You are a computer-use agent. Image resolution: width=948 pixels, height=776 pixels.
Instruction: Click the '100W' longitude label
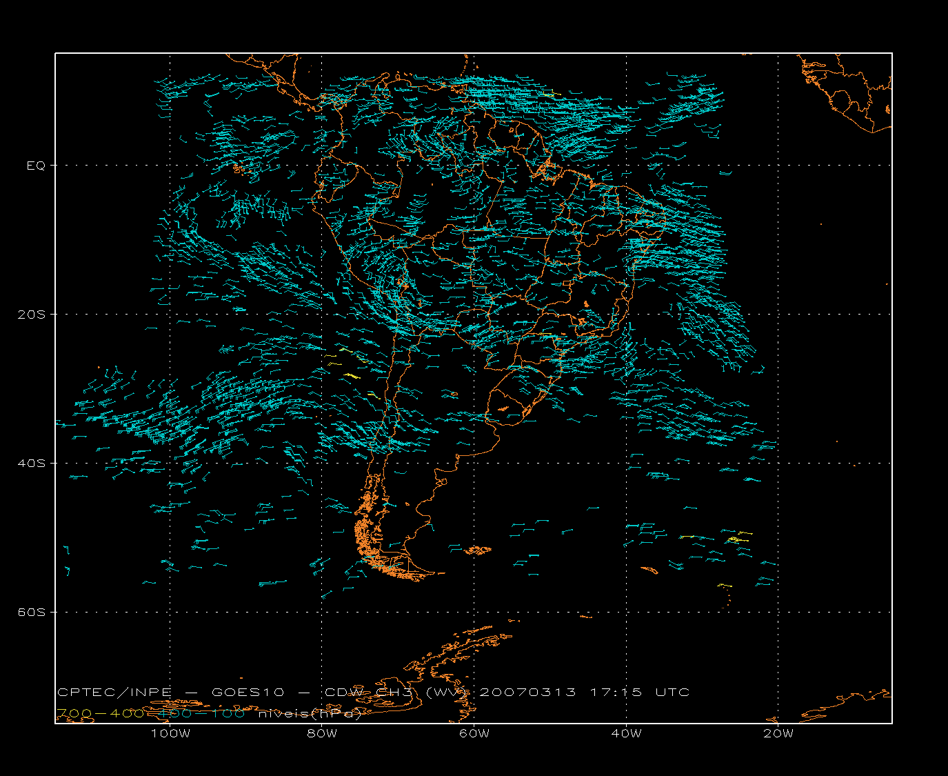pos(170,733)
